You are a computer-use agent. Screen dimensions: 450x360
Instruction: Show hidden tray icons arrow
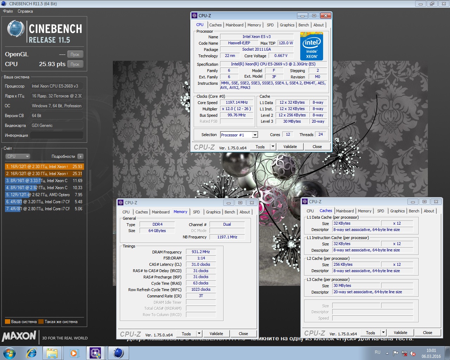pos(387,353)
